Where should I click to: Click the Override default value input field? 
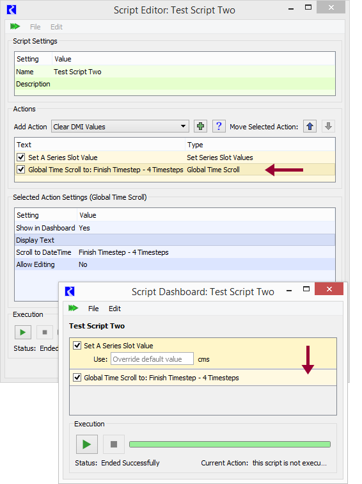tap(152, 359)
